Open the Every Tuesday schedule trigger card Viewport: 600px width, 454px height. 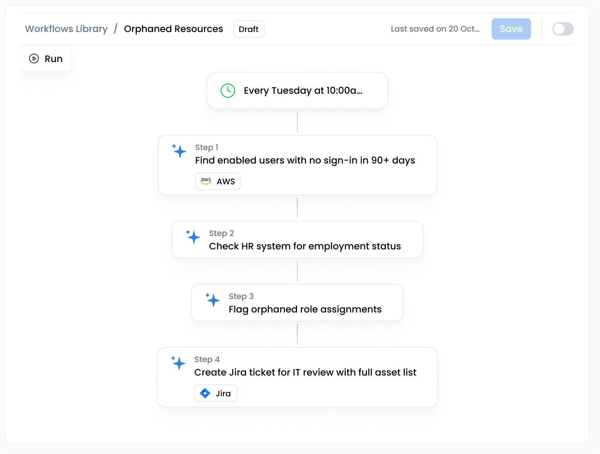297,91
